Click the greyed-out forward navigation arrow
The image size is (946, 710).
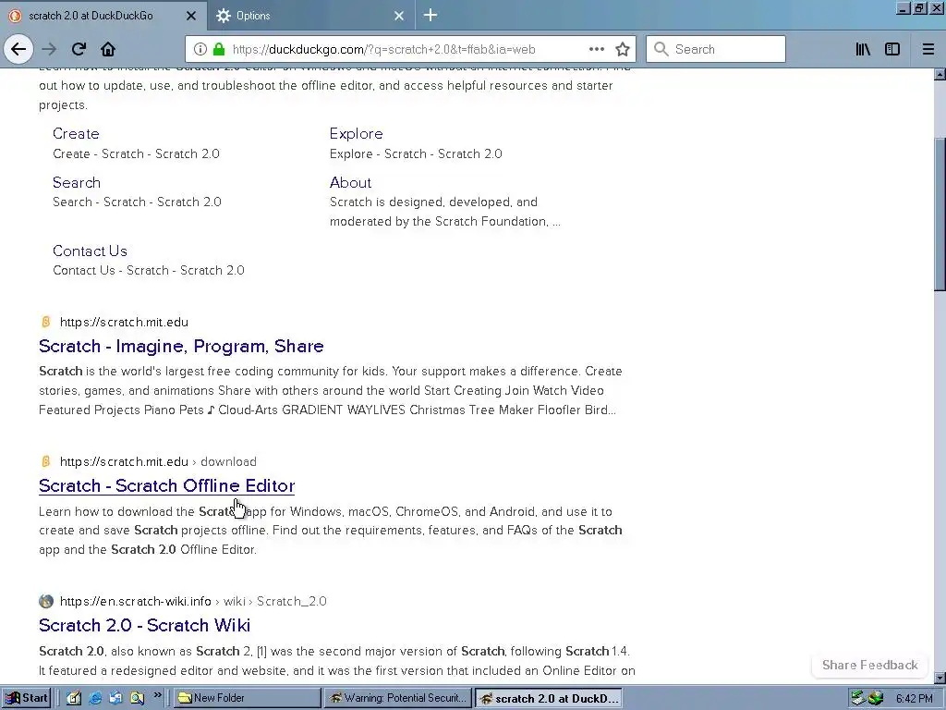(49, 49)
